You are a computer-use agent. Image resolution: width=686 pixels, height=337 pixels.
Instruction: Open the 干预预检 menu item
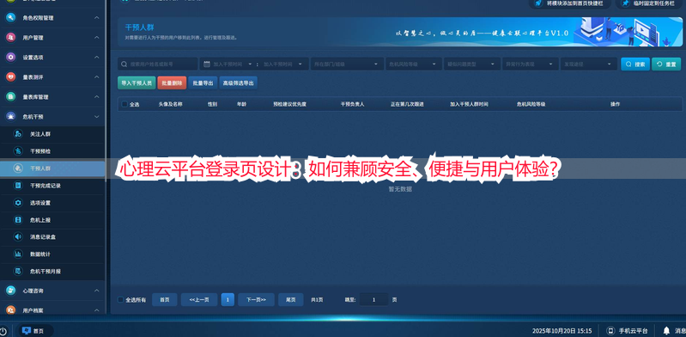tap(52, 151)
